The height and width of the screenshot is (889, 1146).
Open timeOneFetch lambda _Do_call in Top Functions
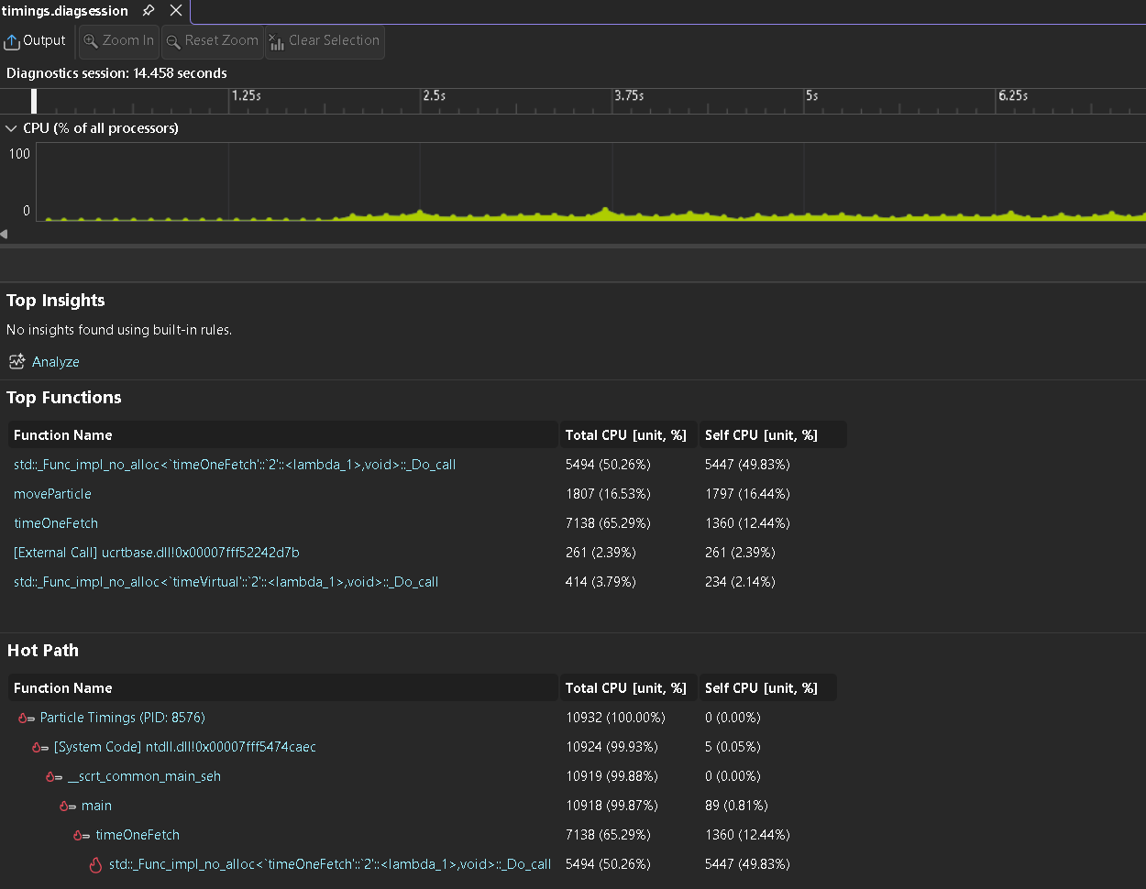click(x=235, y=465)
